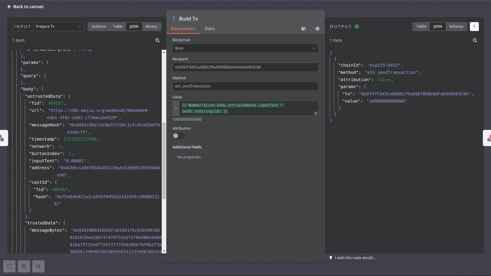Click the evaluated value 10000000000000 below expression
The height and width of the screenshot is (276, 491).
pos(187,119)
